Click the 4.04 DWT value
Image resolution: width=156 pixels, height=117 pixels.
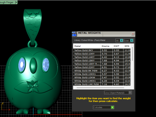coord(116,81)
